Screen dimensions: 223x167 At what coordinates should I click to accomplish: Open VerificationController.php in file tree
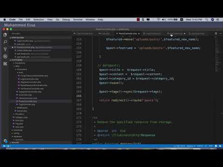click(x=31, y=89)
